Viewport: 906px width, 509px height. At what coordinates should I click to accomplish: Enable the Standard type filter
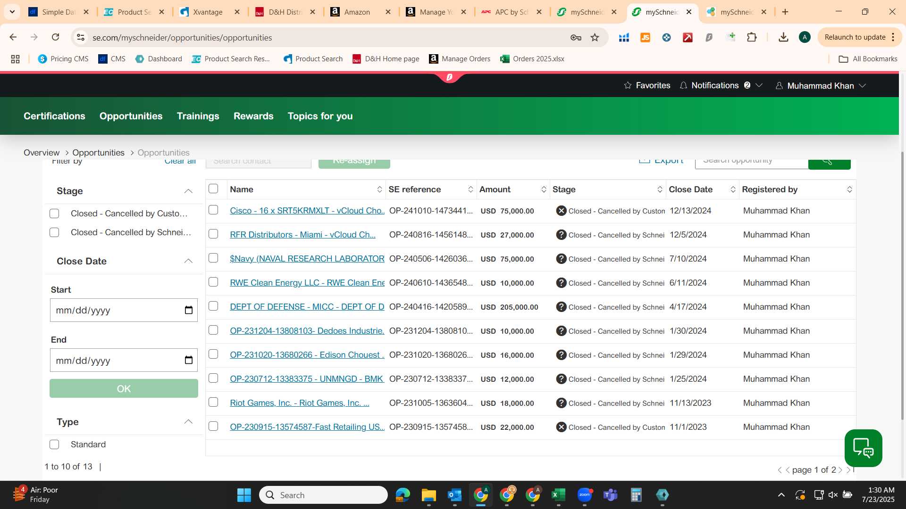(54, 444)
